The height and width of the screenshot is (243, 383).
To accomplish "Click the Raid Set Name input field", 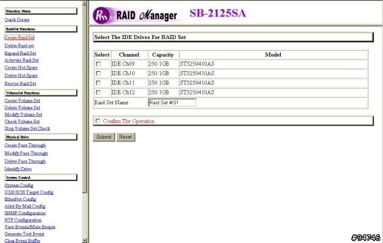I will (172, 102).
